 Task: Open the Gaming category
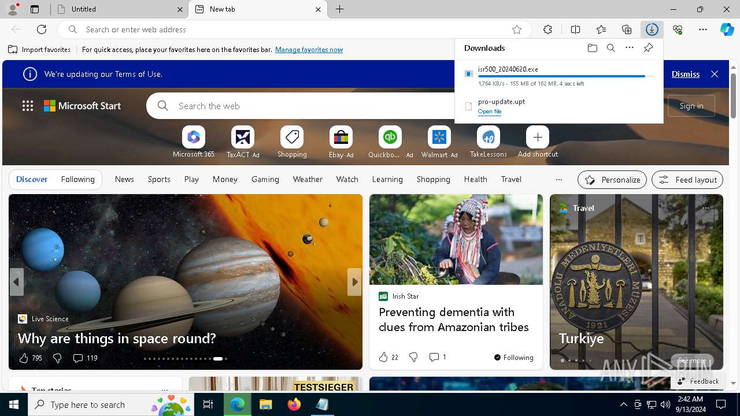(x=265, y=180)
